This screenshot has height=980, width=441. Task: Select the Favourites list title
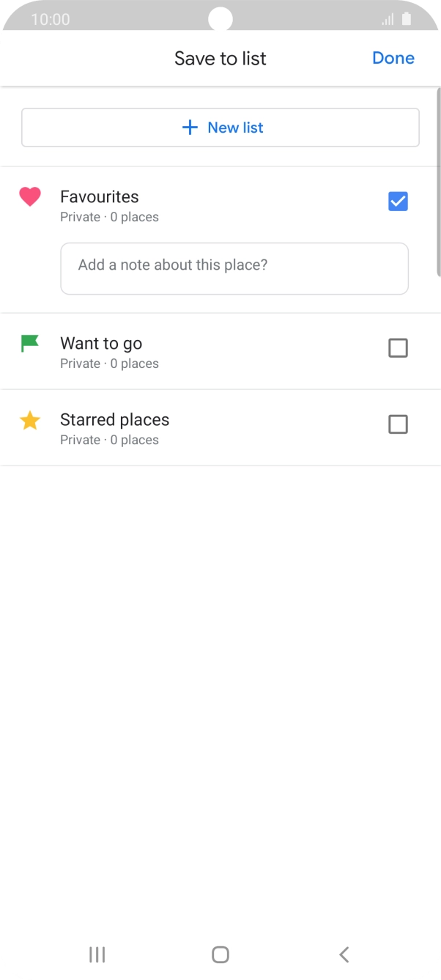[100, 196]
